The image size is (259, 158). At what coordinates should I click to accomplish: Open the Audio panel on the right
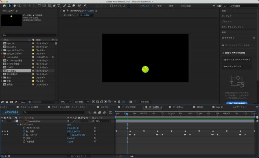click(x=226, y=16)
